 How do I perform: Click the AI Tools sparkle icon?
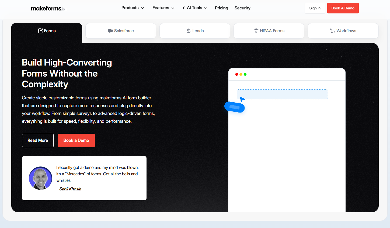184,8
